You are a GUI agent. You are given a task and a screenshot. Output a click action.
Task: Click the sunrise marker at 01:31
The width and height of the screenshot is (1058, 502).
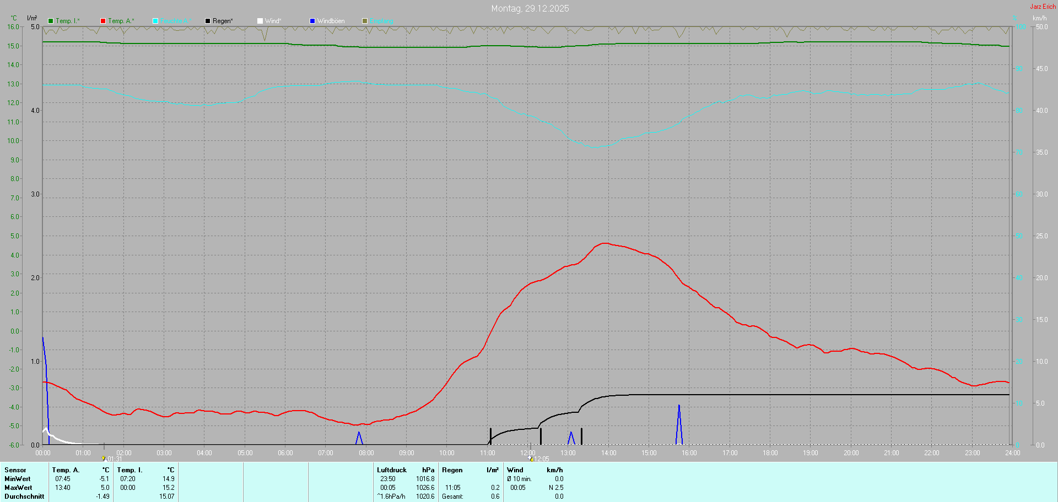pos(104,458)
